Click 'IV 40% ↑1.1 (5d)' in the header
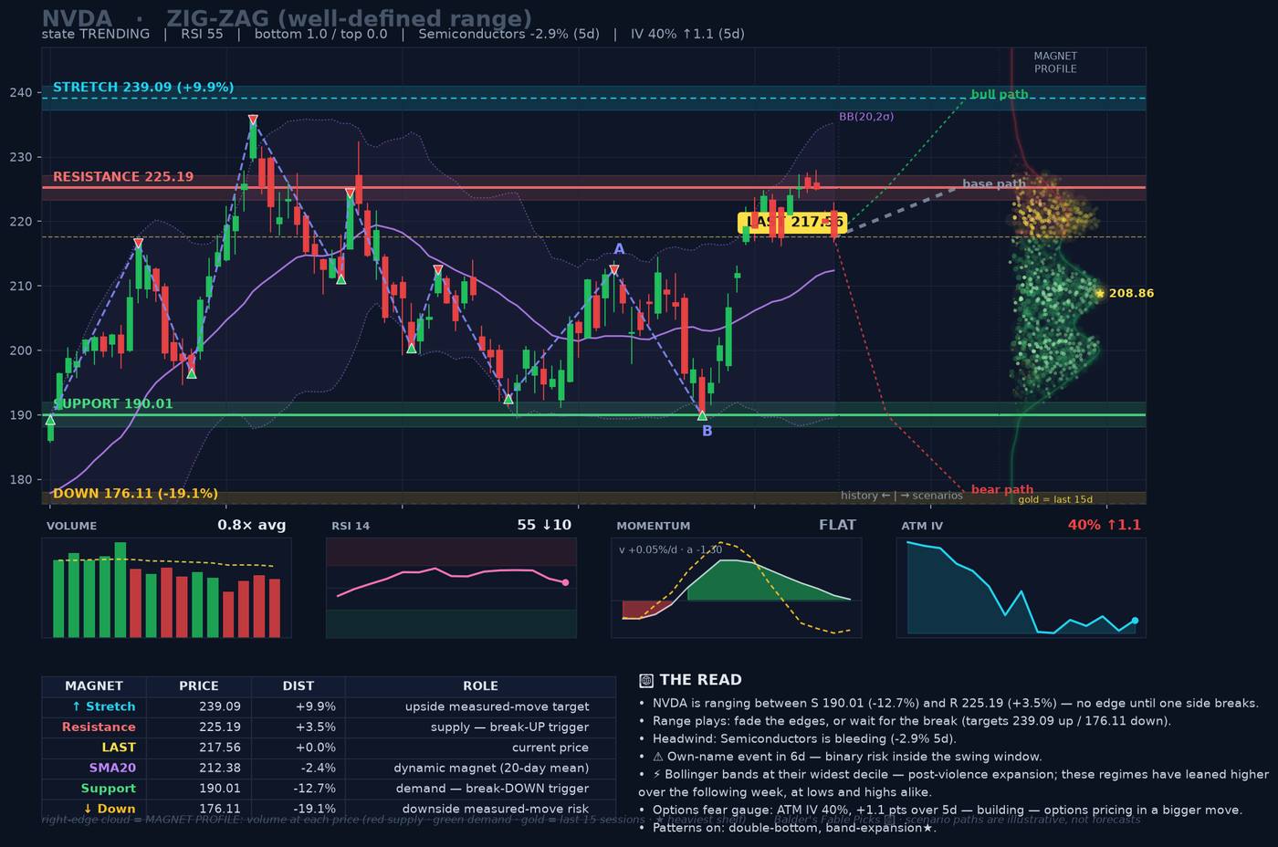This screenshot has width=1278, height=847. (687, 34)
